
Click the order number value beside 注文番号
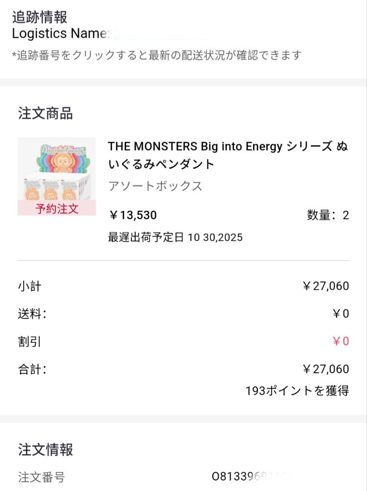[253, 476]
